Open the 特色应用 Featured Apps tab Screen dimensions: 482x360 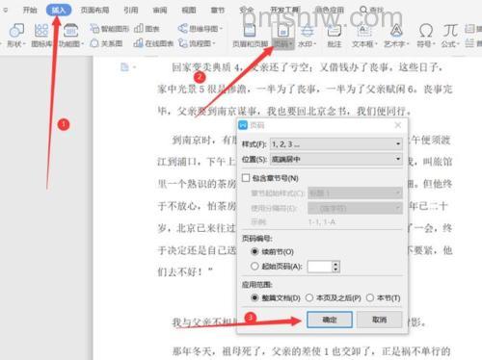point(330,11)
